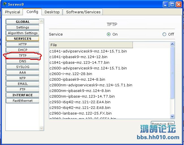This screenshot has width=184, height=145.
Task: Open the SYSLOG service settings
Action: [23, 67]
